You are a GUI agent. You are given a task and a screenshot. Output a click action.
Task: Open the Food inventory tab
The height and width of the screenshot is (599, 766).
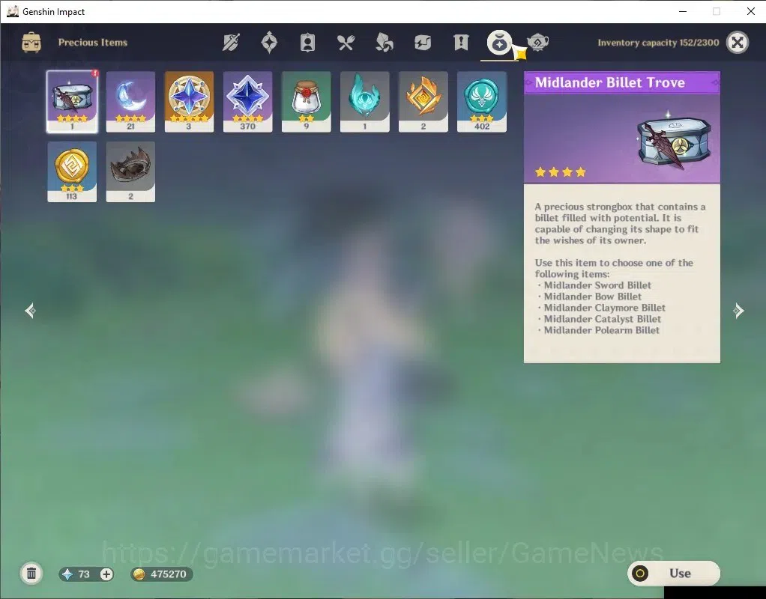point(346,43)
